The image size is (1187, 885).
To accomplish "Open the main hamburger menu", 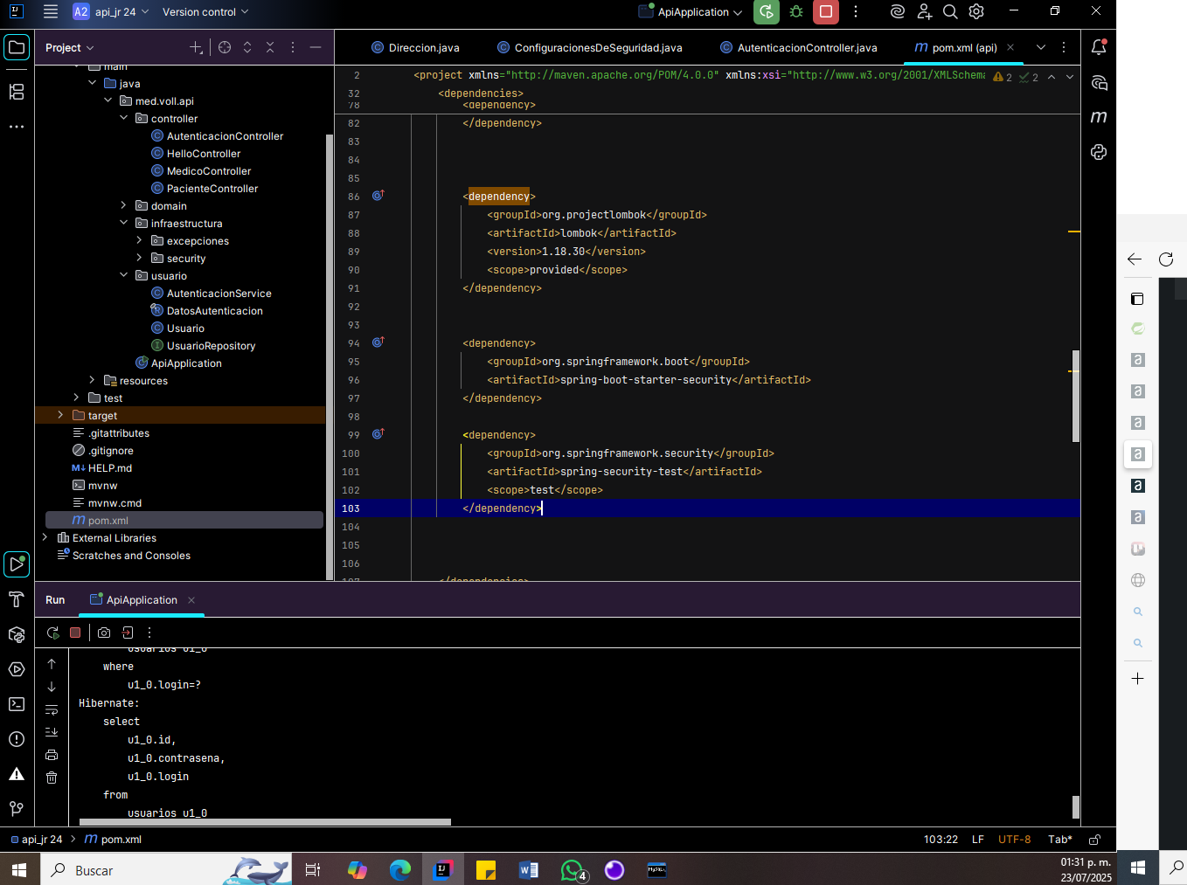I will [x=51, y=12].
